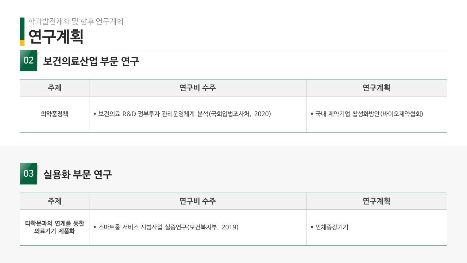Click the bullet before 국내 제약기업 활성화방안
This screenshot has width=467, height=263.
(312, 114)
